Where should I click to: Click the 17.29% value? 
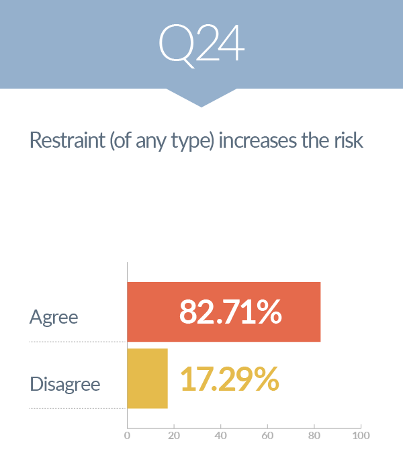pyautogui.click(x=229, y=379)
